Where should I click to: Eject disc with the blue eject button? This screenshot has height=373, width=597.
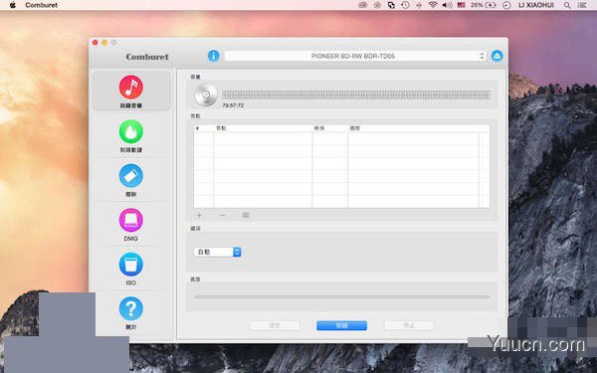click(497, 56)
